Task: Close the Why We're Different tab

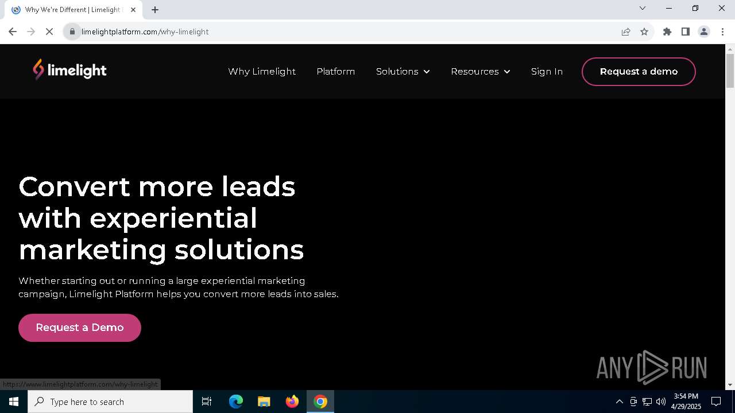Action: [133, 10]
